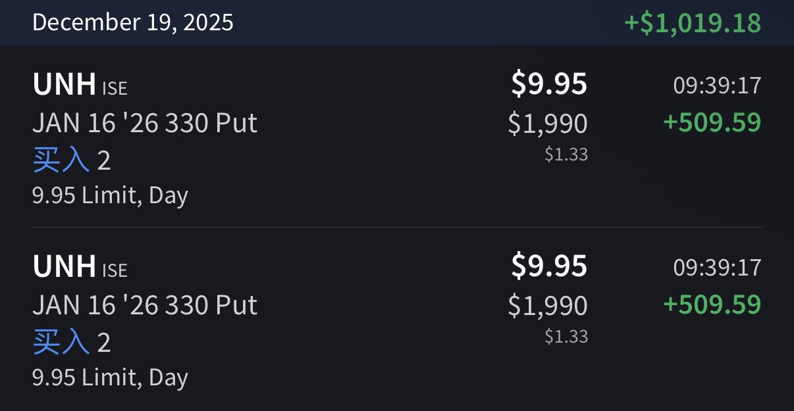
Task: Select the +$1,019.18 daily total
Action: 692,22
